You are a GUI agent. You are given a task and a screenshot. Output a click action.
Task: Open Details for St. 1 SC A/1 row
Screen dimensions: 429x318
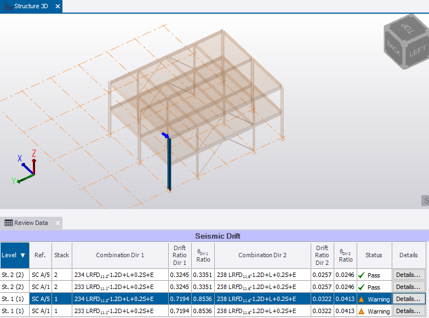[409, 311]
